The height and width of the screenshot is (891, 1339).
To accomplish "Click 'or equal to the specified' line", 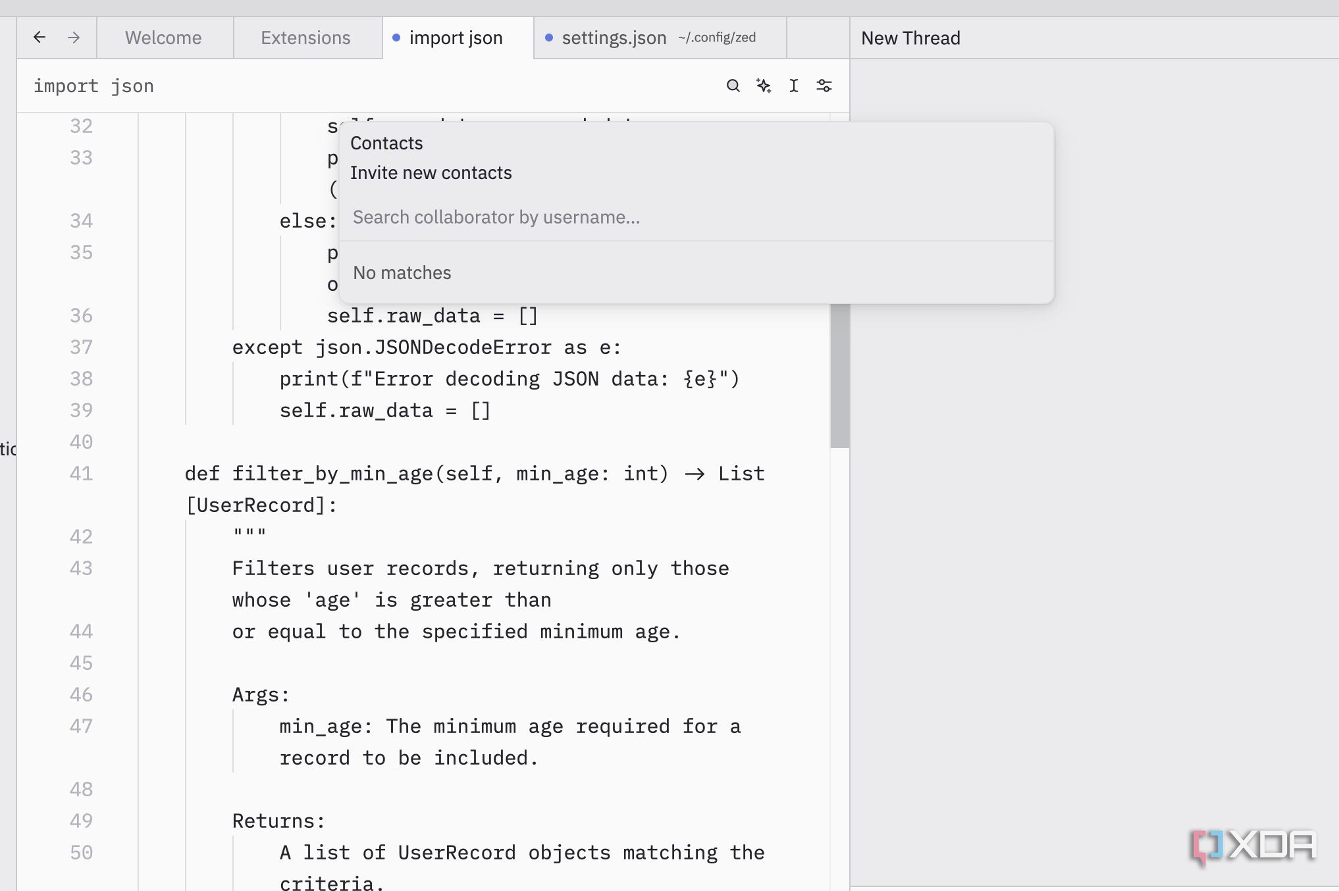I will coord(456,632).
